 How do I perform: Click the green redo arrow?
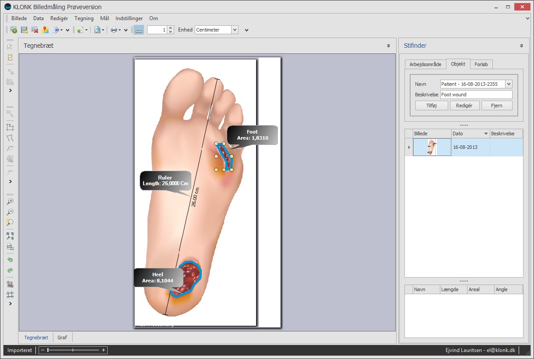click(10, 270)
